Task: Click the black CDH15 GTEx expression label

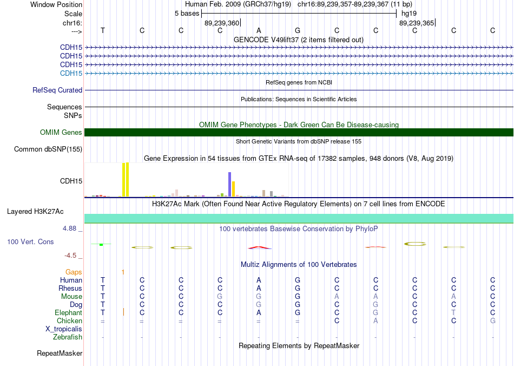Action: 71,181
